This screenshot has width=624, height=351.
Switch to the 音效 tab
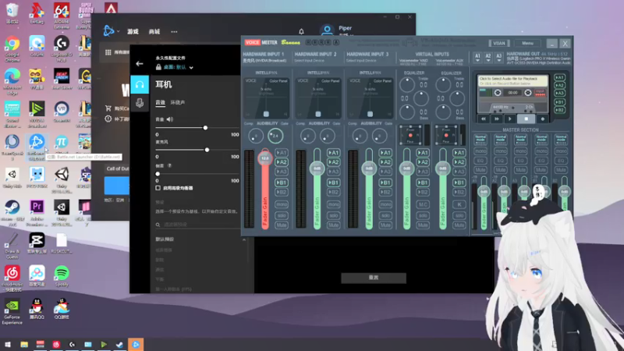point(160,103)
